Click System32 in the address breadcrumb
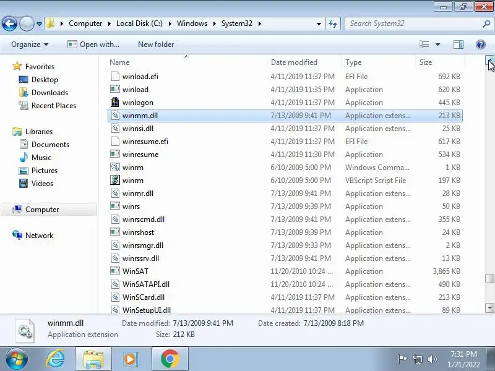The height and width of the screenshot is (371, 495). (x=237, y=23)
